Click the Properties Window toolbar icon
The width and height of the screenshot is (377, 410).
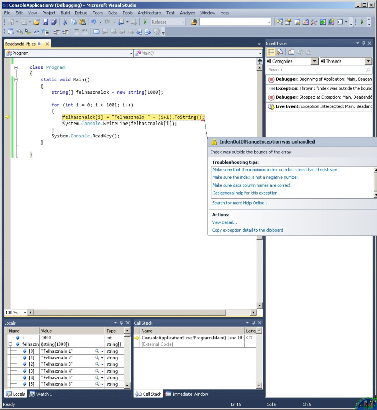(x=288, y=22)
